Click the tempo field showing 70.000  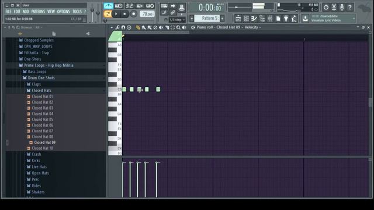coord(147,14)
